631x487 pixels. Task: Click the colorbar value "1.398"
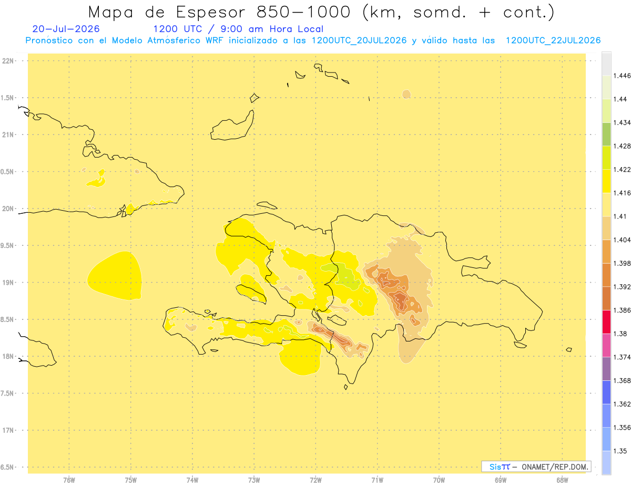pyautogui.click(x=622, y=263)
